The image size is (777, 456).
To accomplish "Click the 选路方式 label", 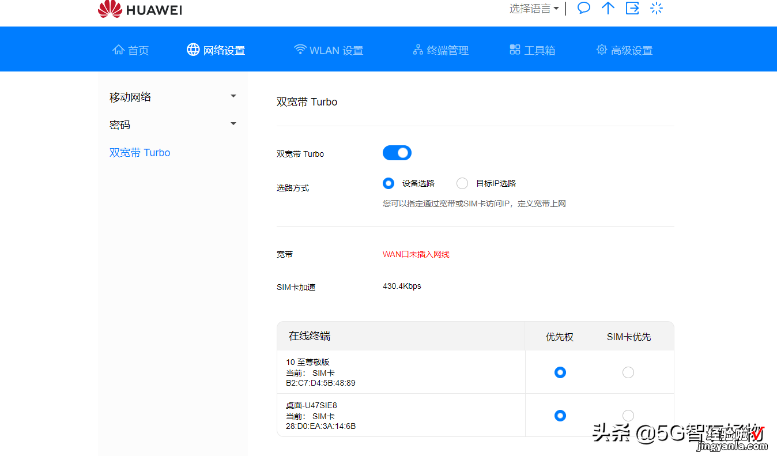I will click(x=293, y=188).
